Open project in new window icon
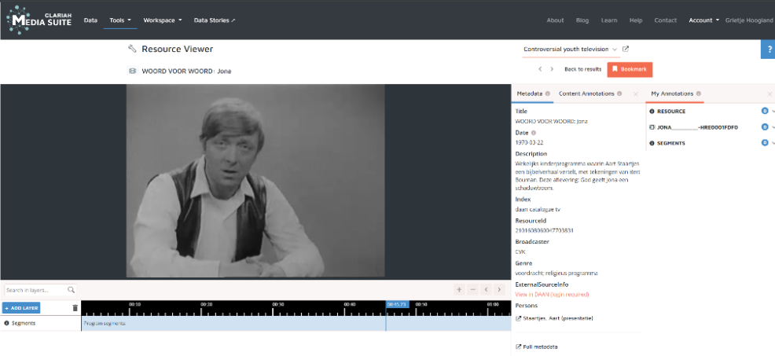 (x=626, y=49)
